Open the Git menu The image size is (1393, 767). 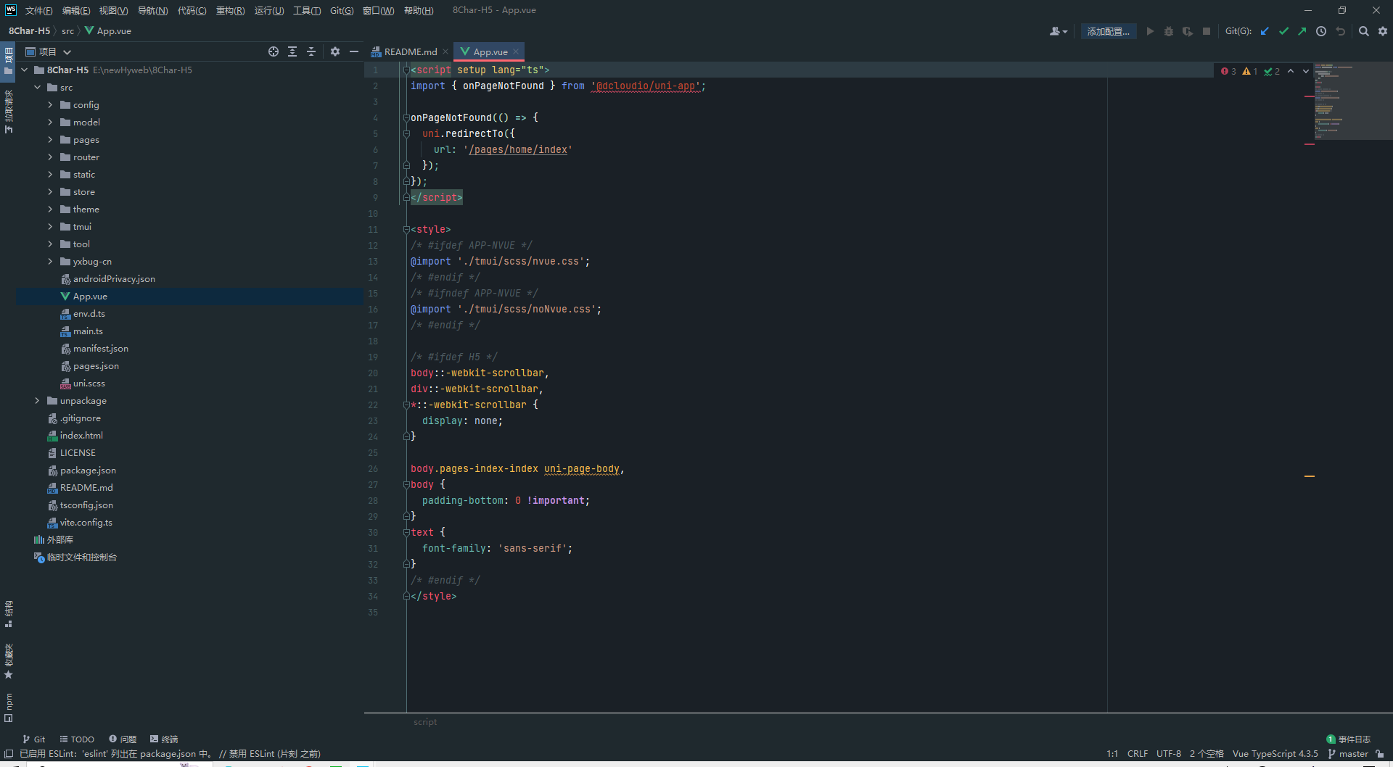pos(342,10)
